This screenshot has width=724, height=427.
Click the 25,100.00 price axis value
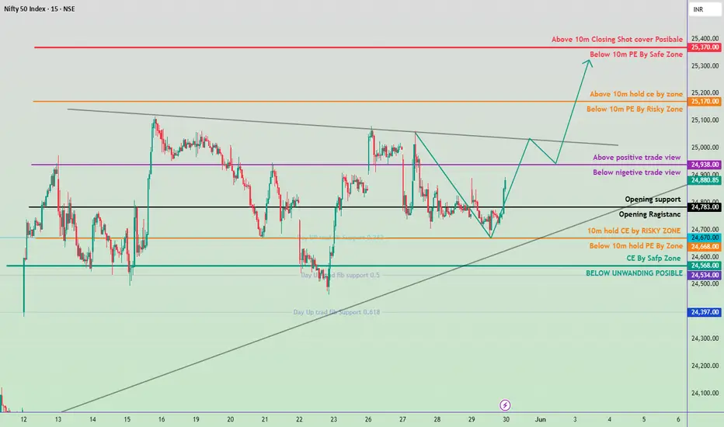[x=705, y=120]
